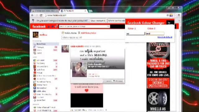Open the profile name link in sidebar
Image resolution: width=199 pixels, height=112 pixels.
43,35
